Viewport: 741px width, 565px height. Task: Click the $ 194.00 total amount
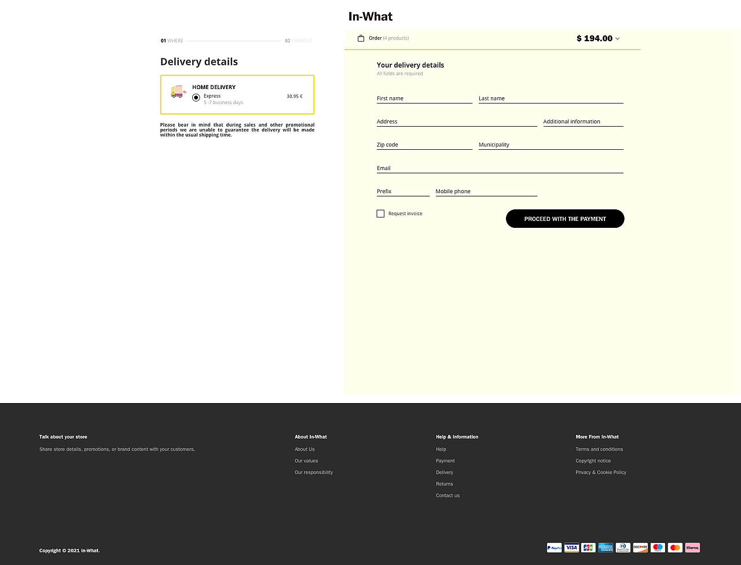point(595,38)
